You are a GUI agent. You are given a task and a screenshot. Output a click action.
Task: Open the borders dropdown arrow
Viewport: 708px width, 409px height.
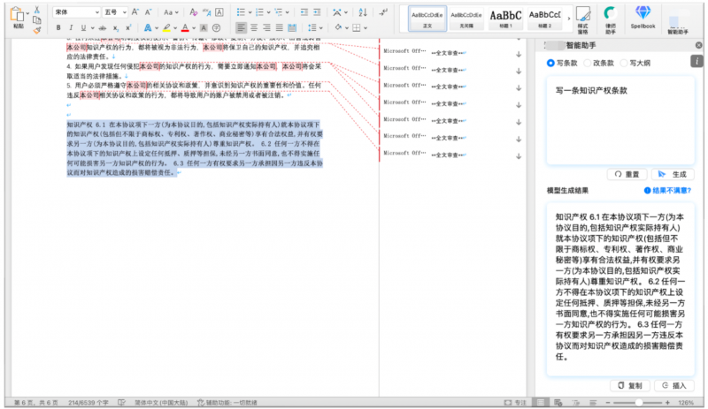(x=366, y=28)
